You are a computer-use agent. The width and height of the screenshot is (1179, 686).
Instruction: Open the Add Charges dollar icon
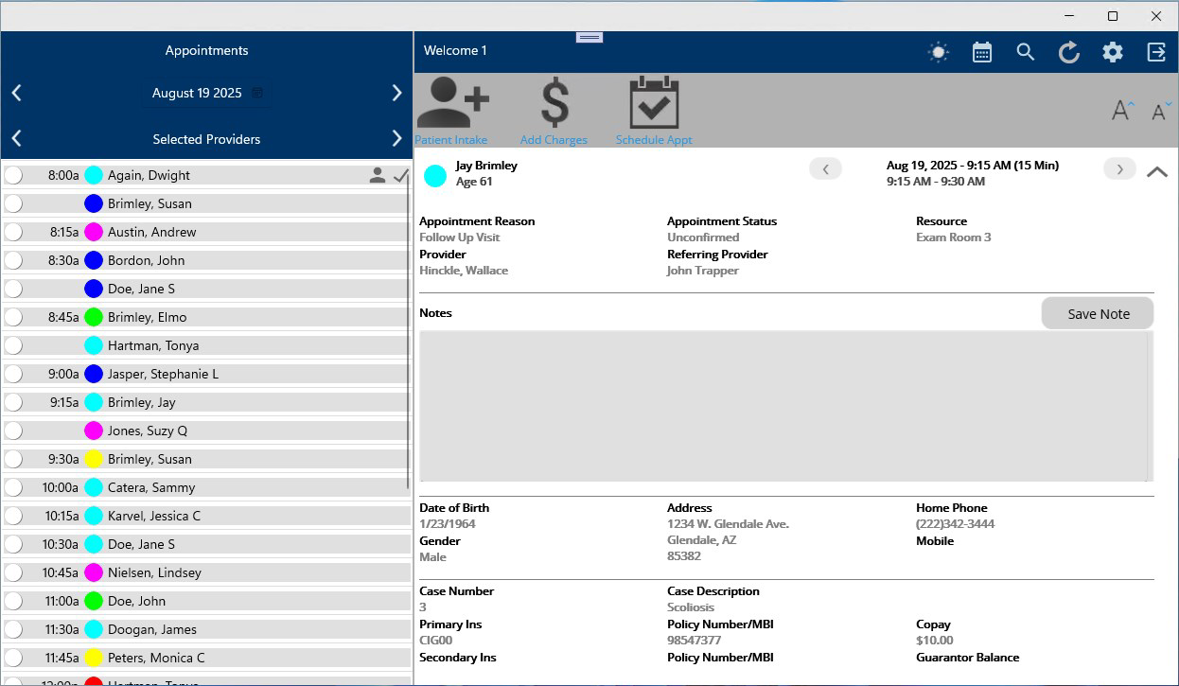tap(554, 102)
